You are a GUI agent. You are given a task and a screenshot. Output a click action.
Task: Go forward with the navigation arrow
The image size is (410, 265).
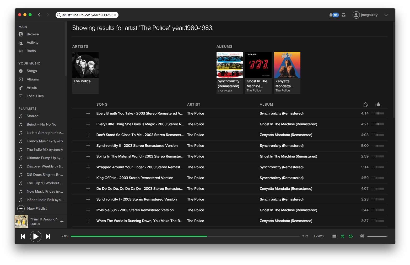pyautogui.click(x=48, y=15)
